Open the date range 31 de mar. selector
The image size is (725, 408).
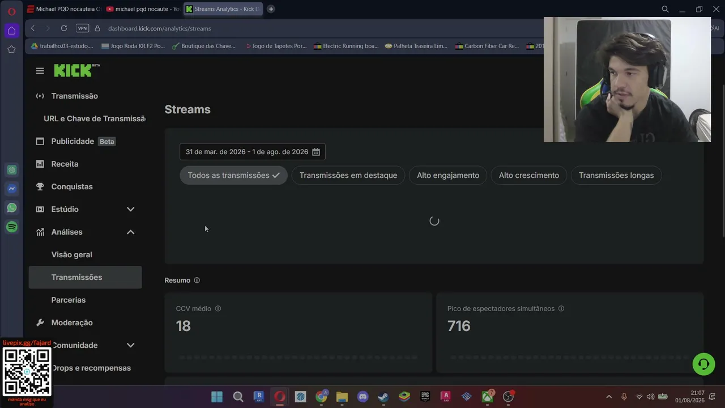click(253, 152)
